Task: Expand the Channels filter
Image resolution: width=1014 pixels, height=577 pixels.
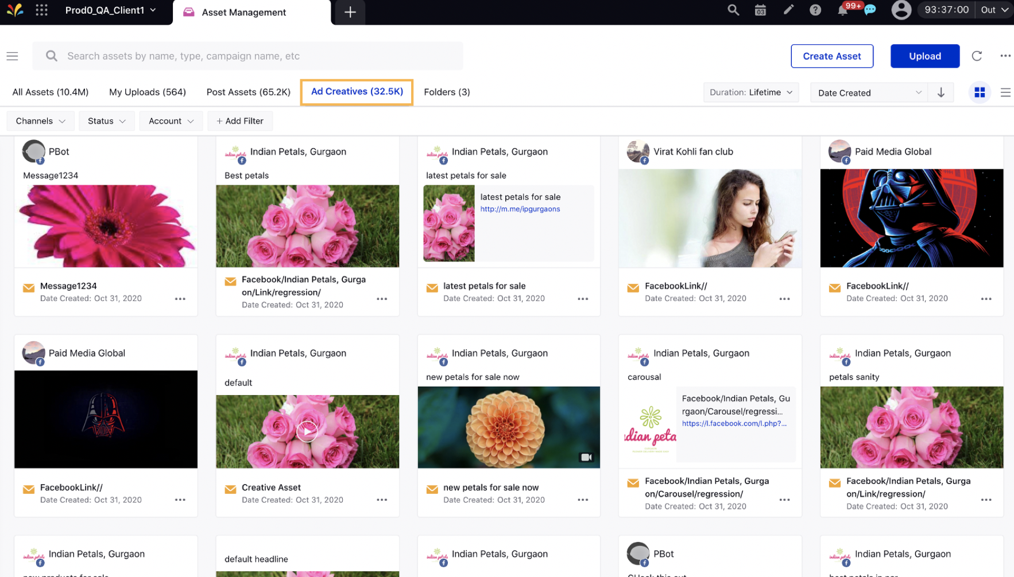Action: (x=40, y=121)
